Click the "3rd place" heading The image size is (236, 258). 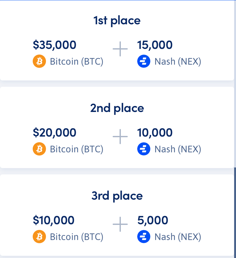[117, 196]
